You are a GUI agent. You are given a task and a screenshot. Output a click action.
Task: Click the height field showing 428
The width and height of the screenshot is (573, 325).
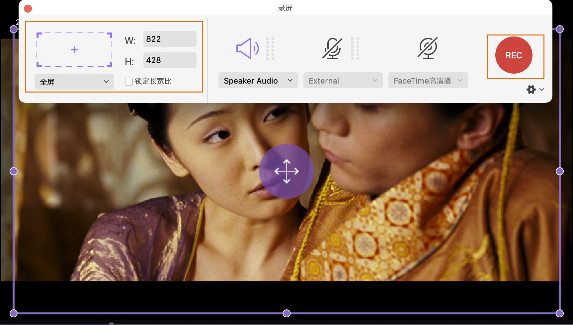click(170, 60)
